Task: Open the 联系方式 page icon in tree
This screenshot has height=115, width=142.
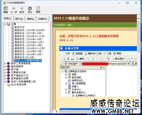Action: click(13, 27)
